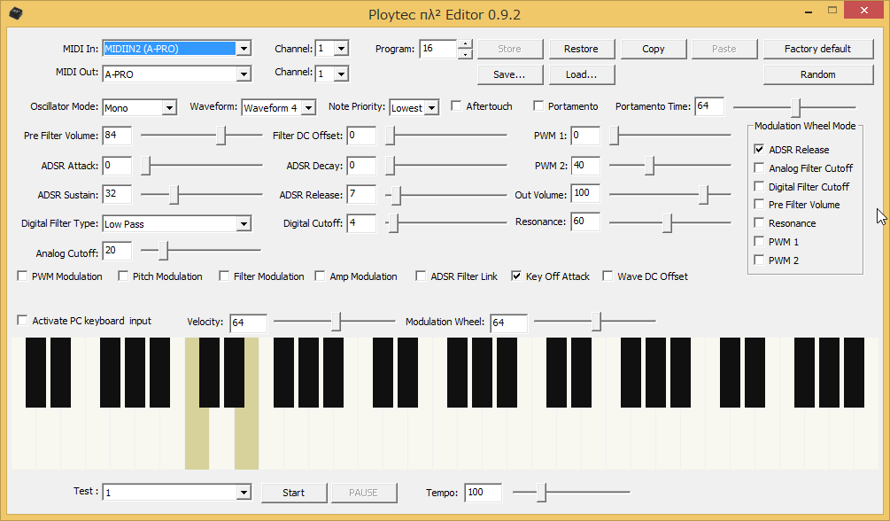Check Resonance modulation wheel mode
Viewport: 890px width, 521px height.
coord(759,222)
